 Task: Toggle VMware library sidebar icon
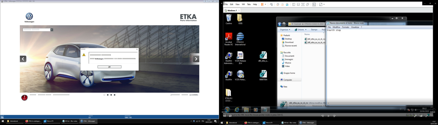(293, 4)
